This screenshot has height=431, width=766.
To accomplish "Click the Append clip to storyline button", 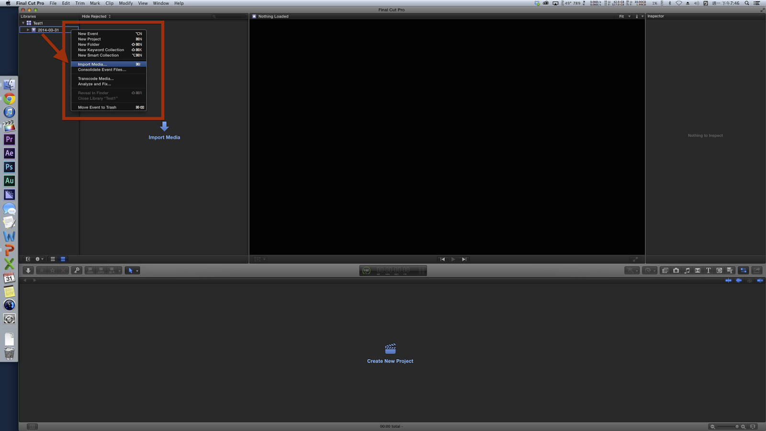I will (112, 271).
